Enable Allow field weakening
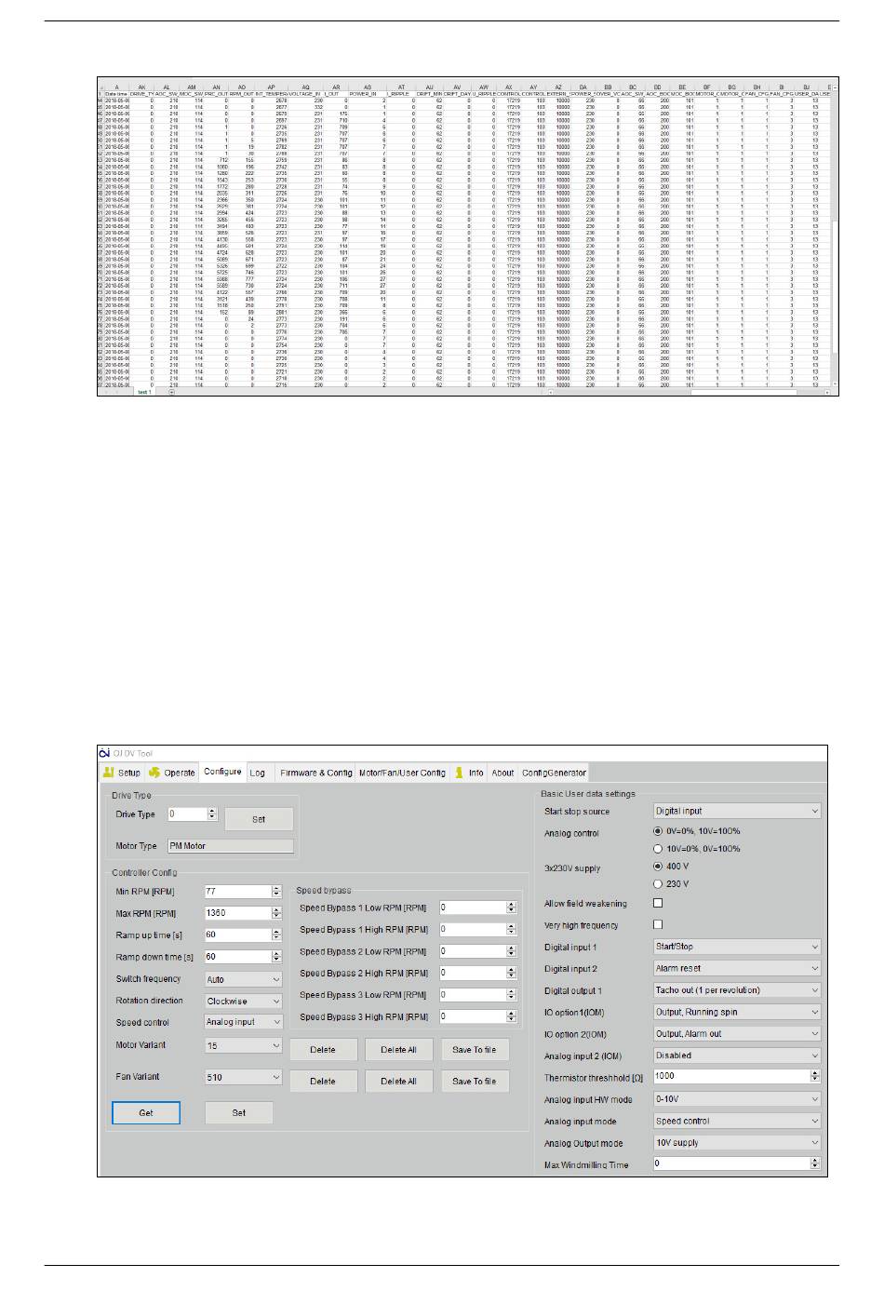The image size is (884, 1291). pyautogui.click(x=659, y=903)
